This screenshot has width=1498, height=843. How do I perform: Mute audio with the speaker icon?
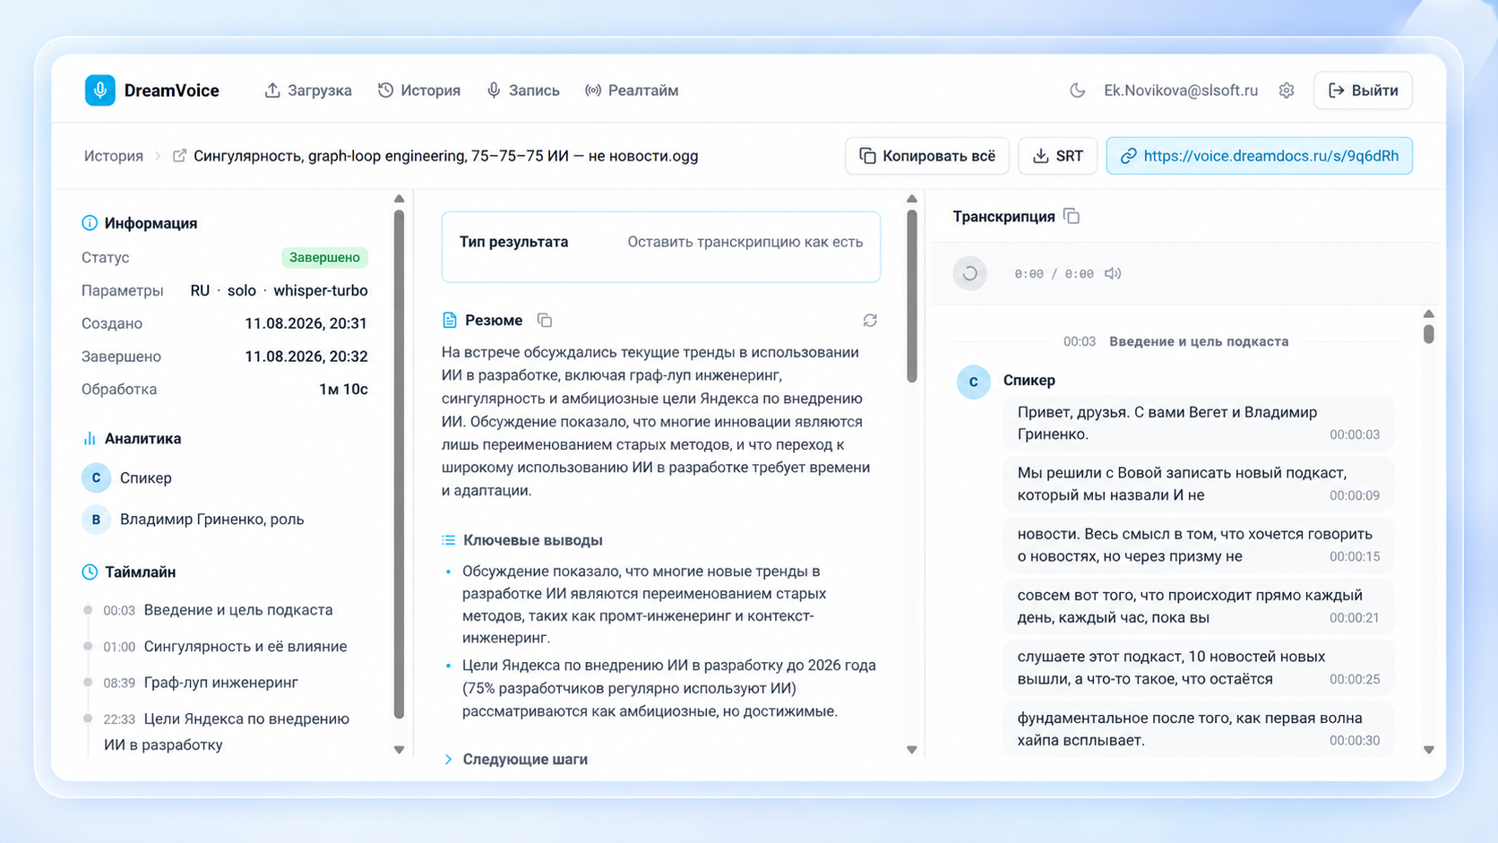1113,273
